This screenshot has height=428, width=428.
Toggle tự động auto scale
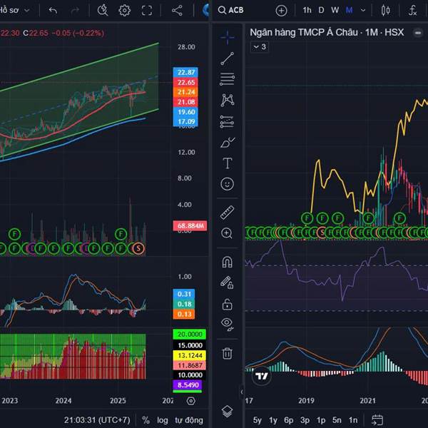pyautogui.click(x=189, y=420)
